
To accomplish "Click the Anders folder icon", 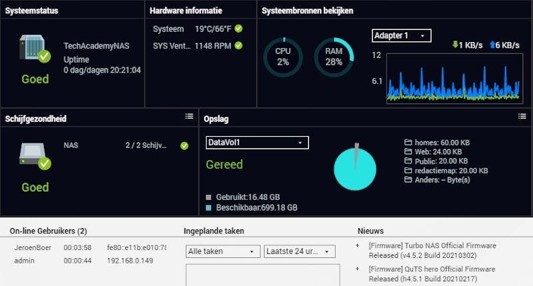I will [x=408, y=179].
